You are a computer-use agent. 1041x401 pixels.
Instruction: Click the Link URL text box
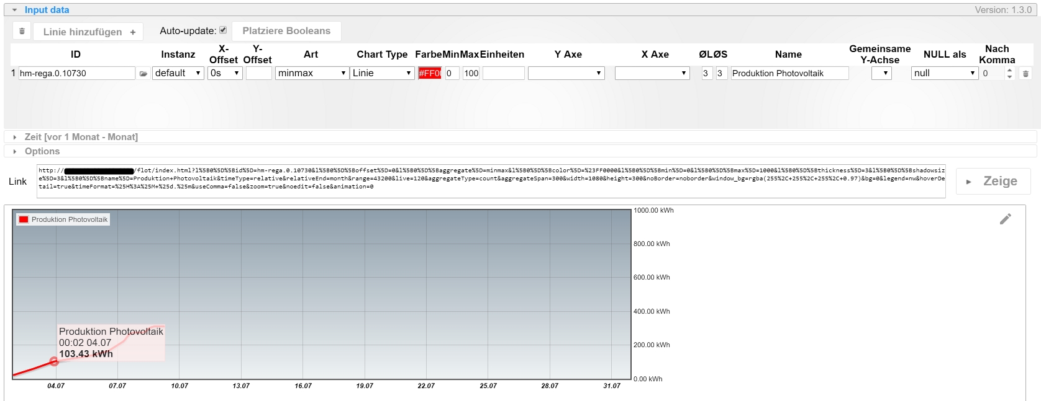point(491,181)
